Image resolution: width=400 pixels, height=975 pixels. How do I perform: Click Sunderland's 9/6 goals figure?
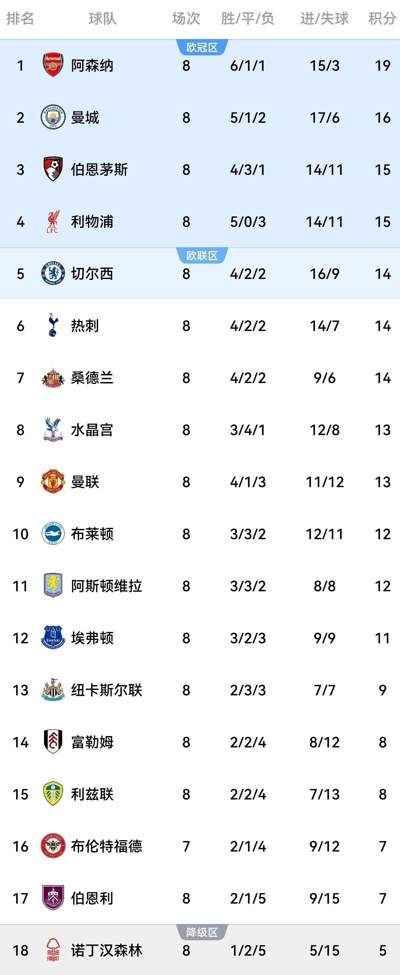click(x=324, y=378)
